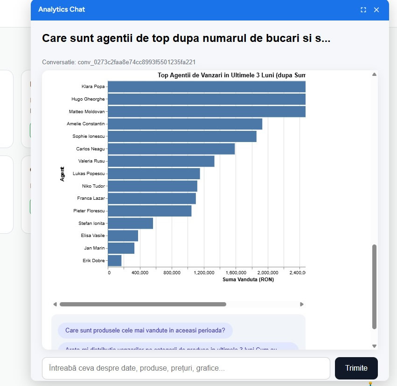Click the Pieter Florescu bar

[150, 211]
